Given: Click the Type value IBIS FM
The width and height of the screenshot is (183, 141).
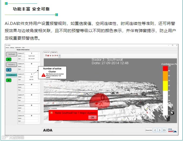Looking at the screenshot, I should click(31, 79).
